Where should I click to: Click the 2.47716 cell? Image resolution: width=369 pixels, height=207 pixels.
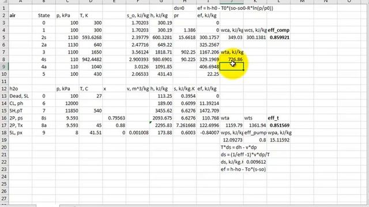point(138,45)
